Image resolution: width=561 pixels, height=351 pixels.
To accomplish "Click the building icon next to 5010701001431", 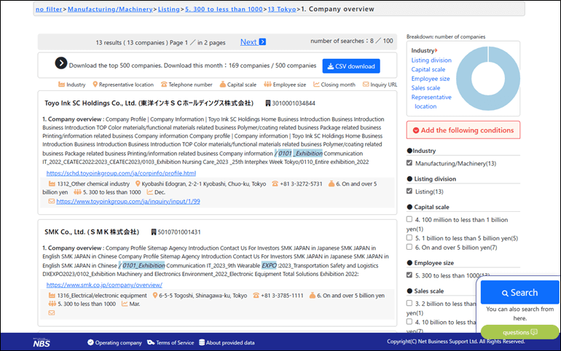I will point(154,232).
